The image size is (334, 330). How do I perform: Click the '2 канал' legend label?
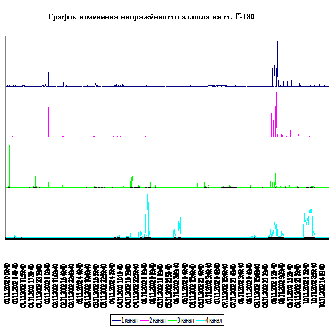pos(158,320)
